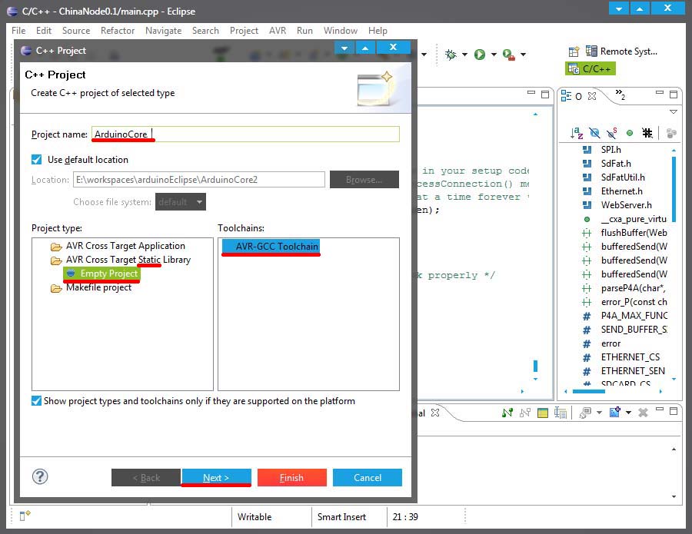The height and width of the screenshot is (534, 692).
Task: Minimize the editor area
Action: 531,93
